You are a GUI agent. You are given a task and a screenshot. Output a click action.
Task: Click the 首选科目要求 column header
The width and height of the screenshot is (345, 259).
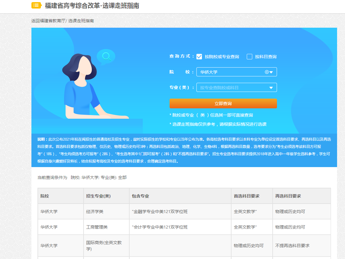(x=252, y=196)
